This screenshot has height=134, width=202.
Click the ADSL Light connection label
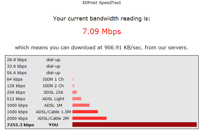coord(53,99)
